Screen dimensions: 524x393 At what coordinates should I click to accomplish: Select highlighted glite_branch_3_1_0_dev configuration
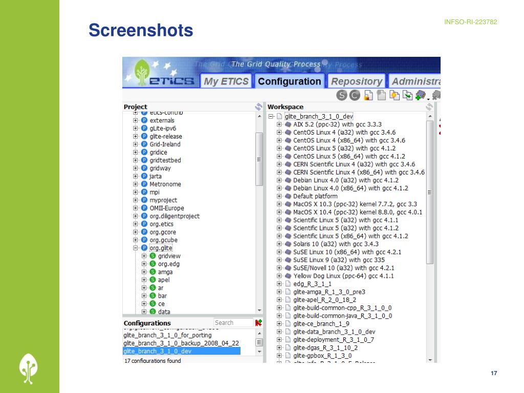tap(182, 351)
